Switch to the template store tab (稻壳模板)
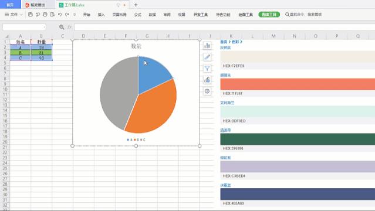Viewport: 375px width, 211px height. click(38, 5)
